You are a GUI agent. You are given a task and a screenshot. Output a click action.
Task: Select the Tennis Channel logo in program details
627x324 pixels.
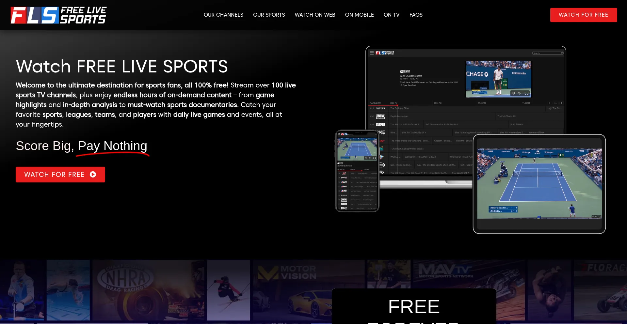[x=405, y=72]
